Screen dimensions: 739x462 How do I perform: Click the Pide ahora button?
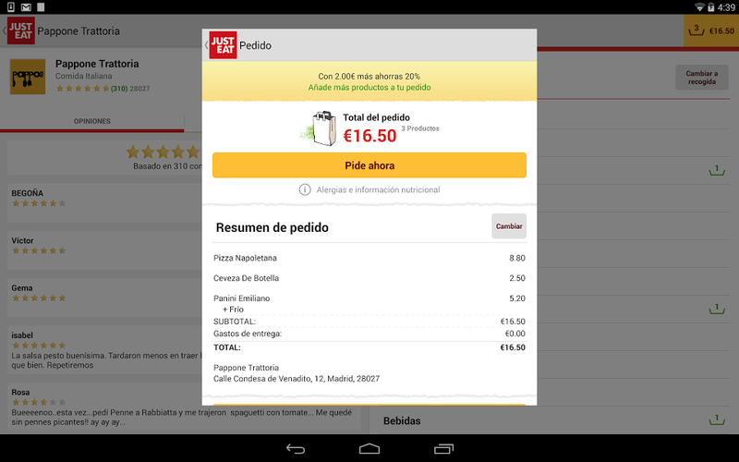click(x=369, y=165)
